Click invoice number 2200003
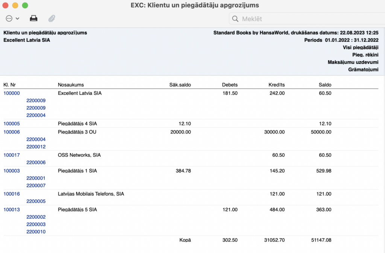This screenshot has height=253, width=385. pos(36,224)
